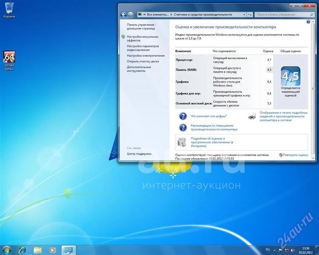Click the refresh button beside address bar
The height and width of the screenshot is (255, 319).
[250, 14]
